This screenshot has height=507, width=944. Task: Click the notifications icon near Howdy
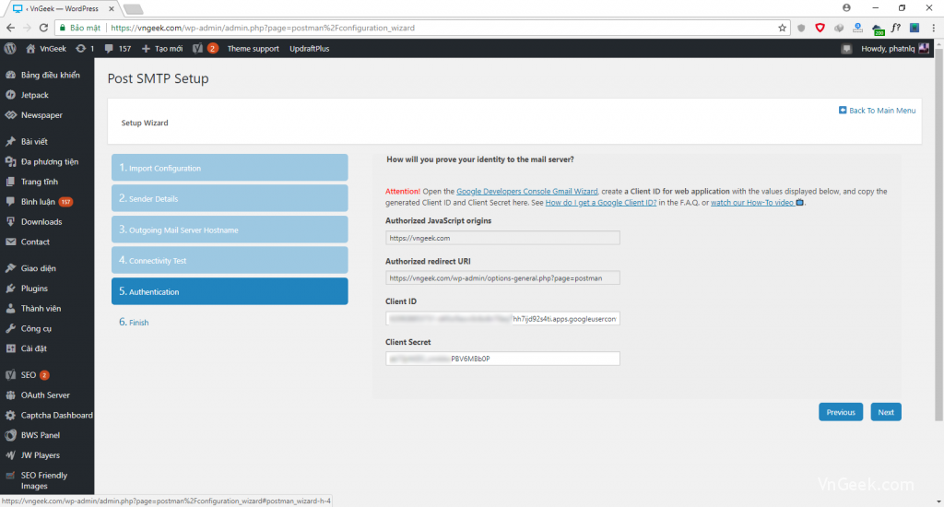click(x=846, y=49)
